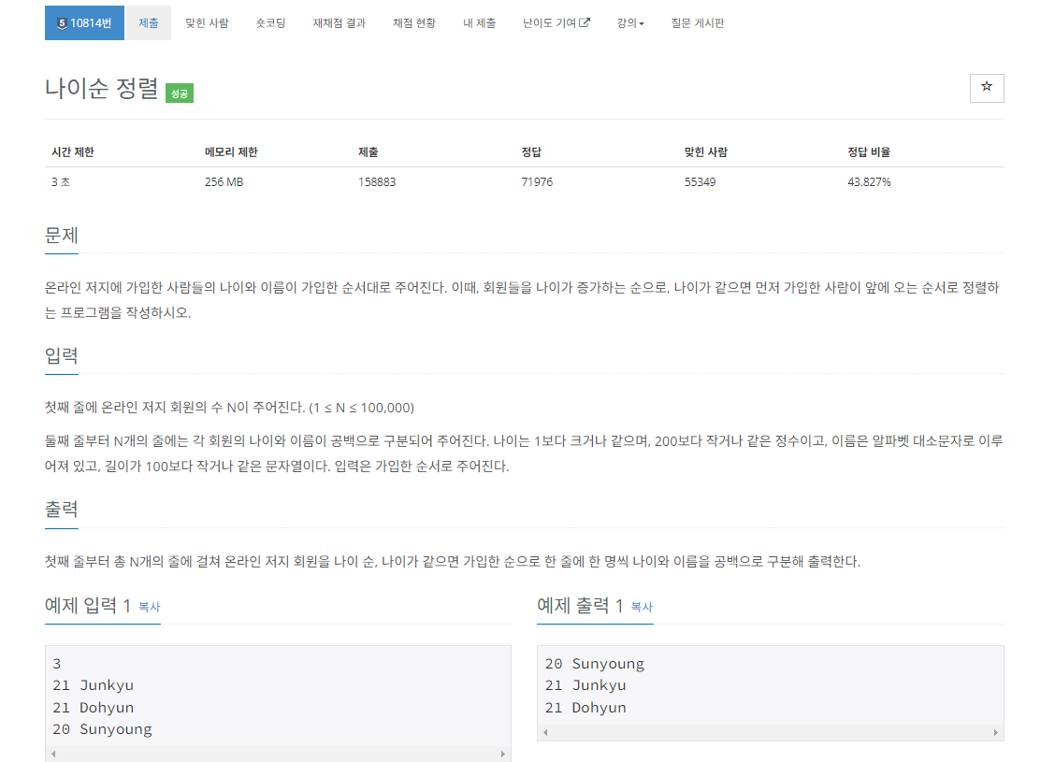Click the correct answers count 71976
The width and height of the screenshot is (1055, 762).
coord(537,181)
